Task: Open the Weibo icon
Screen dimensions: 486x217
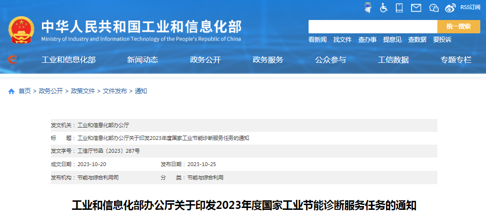Action: (450, 8)
